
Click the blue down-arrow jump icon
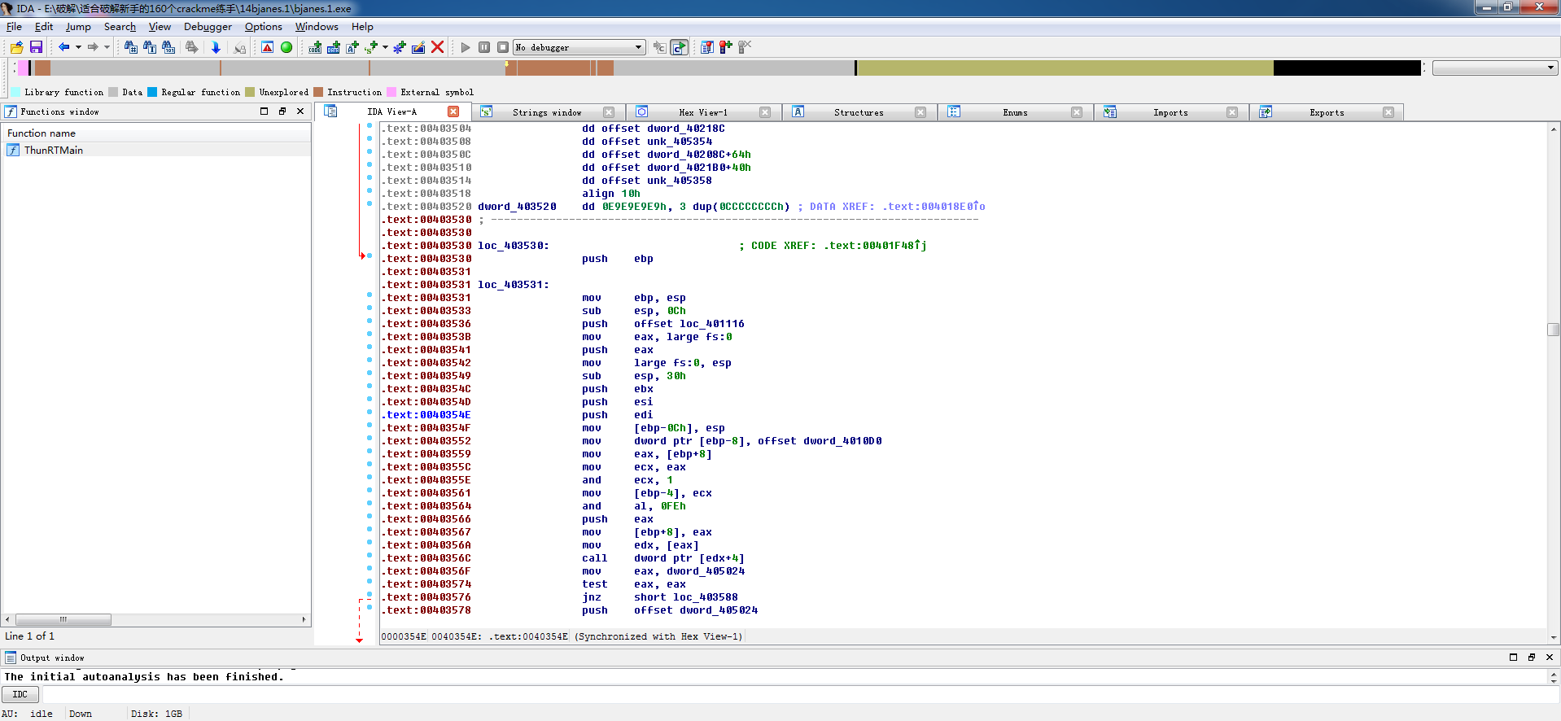pyautogui.click(x=216, y=47)
